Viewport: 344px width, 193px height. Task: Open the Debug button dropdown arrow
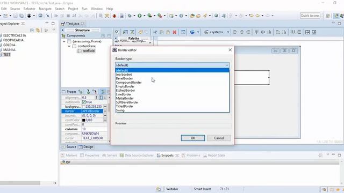coord(134,16)
